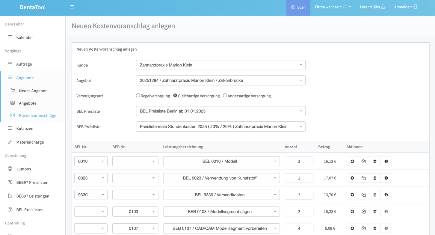Screen dimensions: 435x235
Task: Open the Kunde dropdown
Action: [x=220, y=65]
